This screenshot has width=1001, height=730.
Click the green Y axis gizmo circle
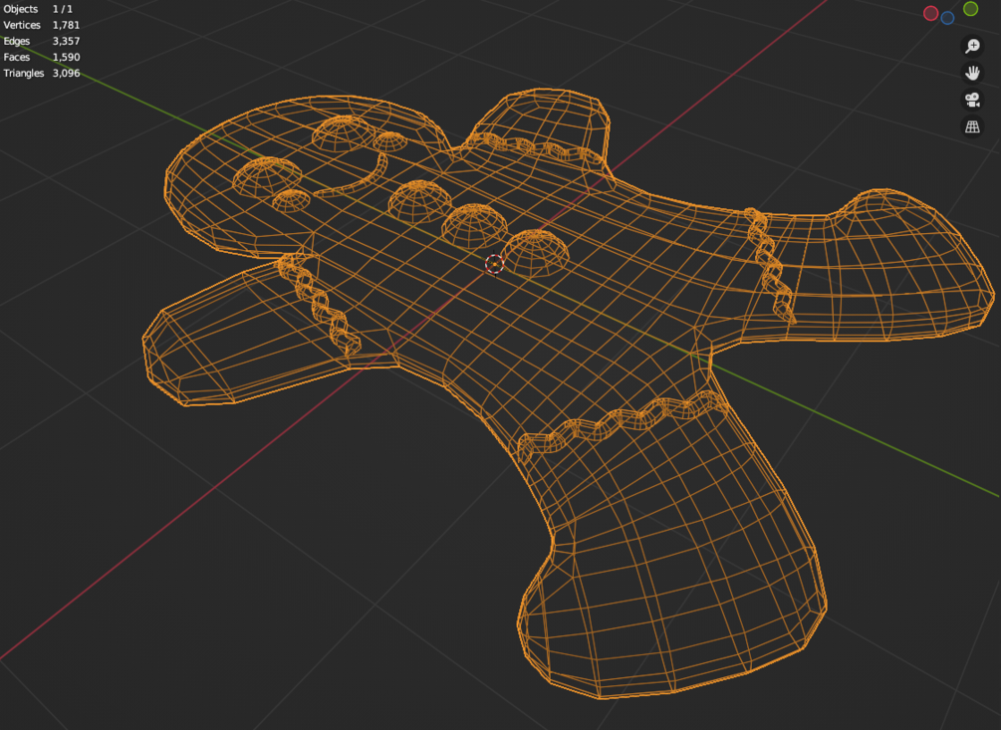pos(970,8)
